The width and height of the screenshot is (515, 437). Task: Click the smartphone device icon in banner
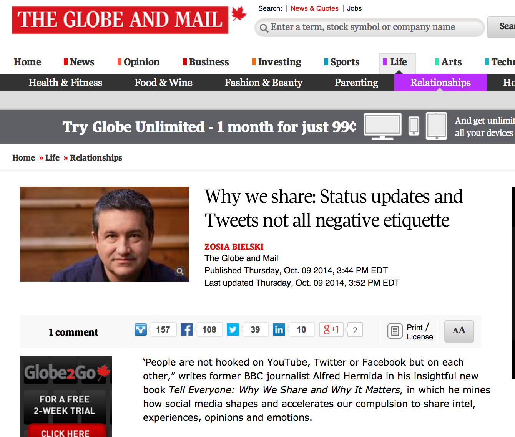coord(414,126)
